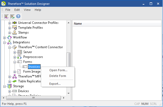The width and height of the screenshot is (163, 107).
Task: Expand the Table Replication node
Action: tap(9, 82)
